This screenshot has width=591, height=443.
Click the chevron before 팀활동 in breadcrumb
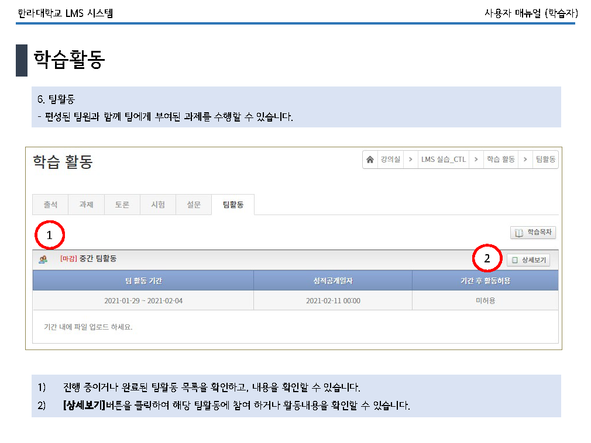tap(525, 160)
